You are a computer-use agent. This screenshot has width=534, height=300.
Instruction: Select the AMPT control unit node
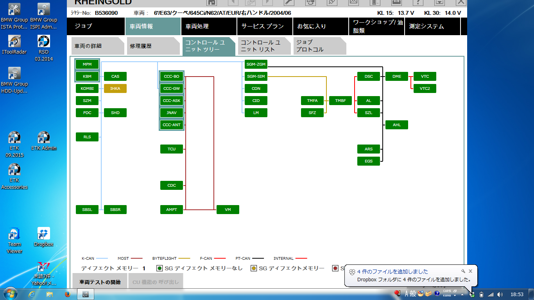(x=172, y=210)
